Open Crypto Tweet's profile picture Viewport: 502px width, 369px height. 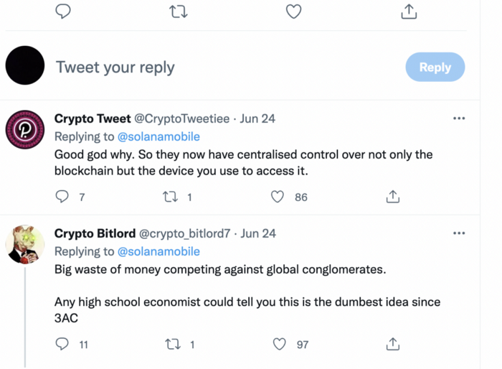click(25, 130)
